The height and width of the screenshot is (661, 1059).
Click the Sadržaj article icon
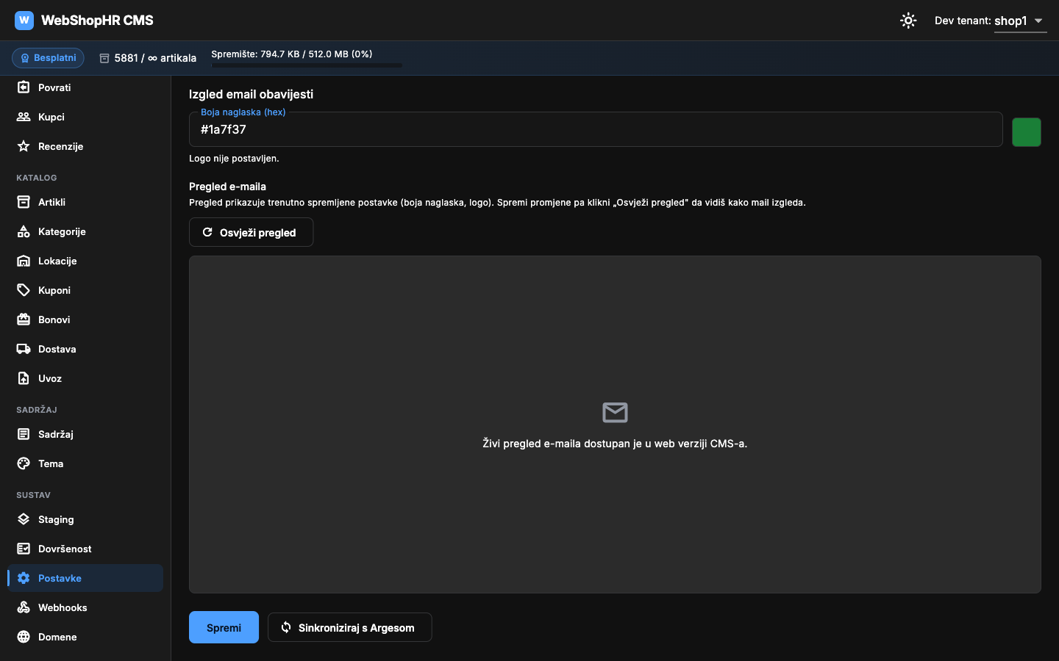[24, 434]
